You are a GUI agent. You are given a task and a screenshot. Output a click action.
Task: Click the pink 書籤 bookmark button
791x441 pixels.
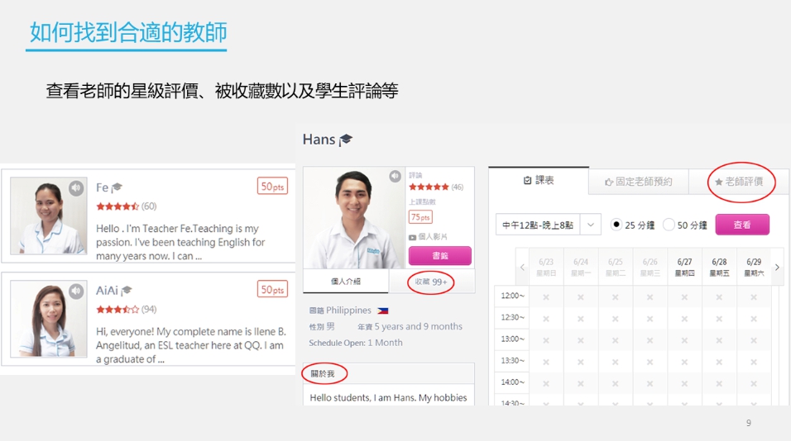(x=439, y=256)
